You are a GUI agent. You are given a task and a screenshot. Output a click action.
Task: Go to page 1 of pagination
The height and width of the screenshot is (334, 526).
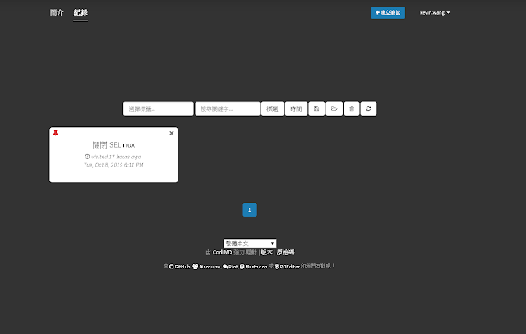pyautogui.click(x=250, y=210)
